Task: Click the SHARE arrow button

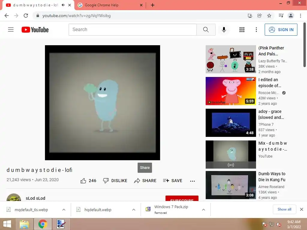Action: 145,181
